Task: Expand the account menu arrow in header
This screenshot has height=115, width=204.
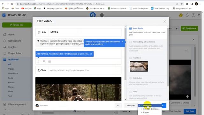Action: [x=199, y=15]
